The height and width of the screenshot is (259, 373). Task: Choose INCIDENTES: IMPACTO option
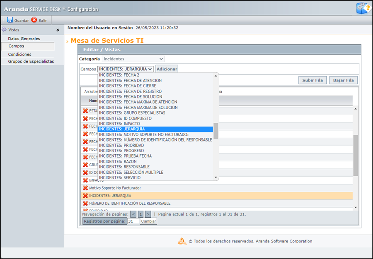point(155,124)
